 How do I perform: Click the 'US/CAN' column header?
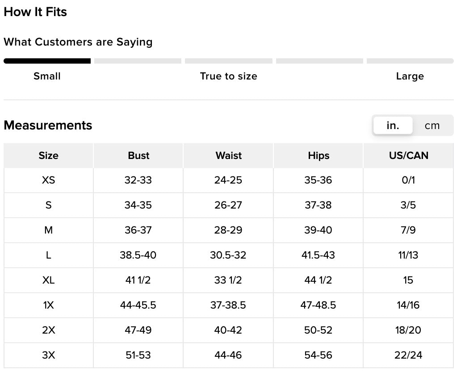pyautogui.click(x=408, y=156)
